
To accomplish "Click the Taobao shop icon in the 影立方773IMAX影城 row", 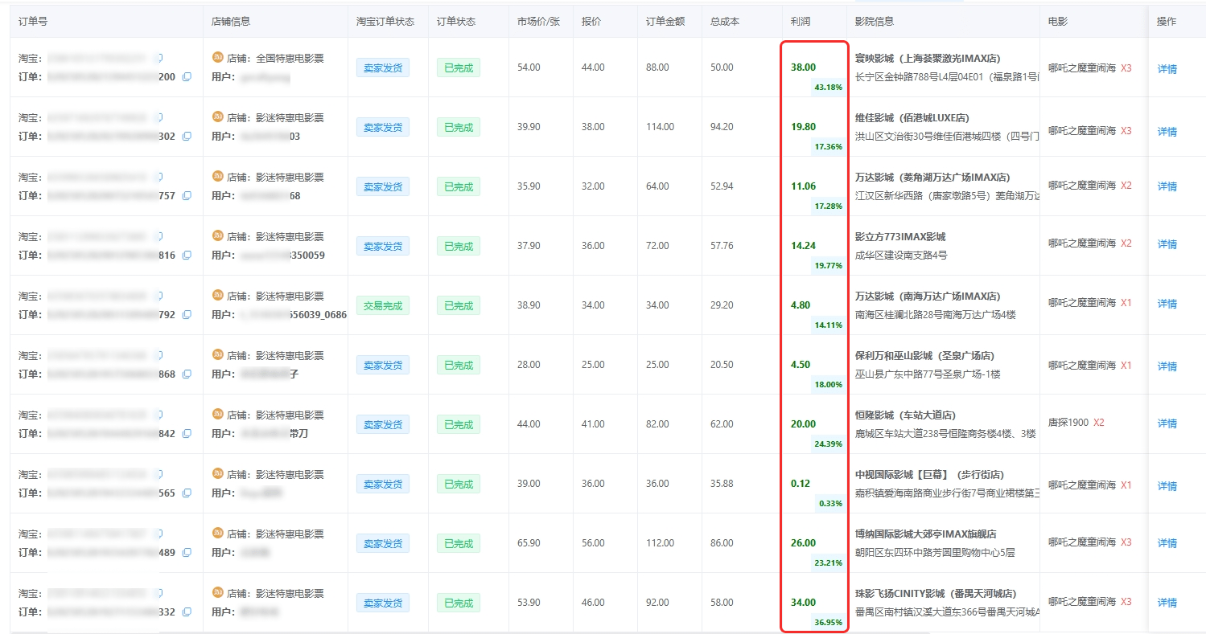I will (x=217, y=236).
